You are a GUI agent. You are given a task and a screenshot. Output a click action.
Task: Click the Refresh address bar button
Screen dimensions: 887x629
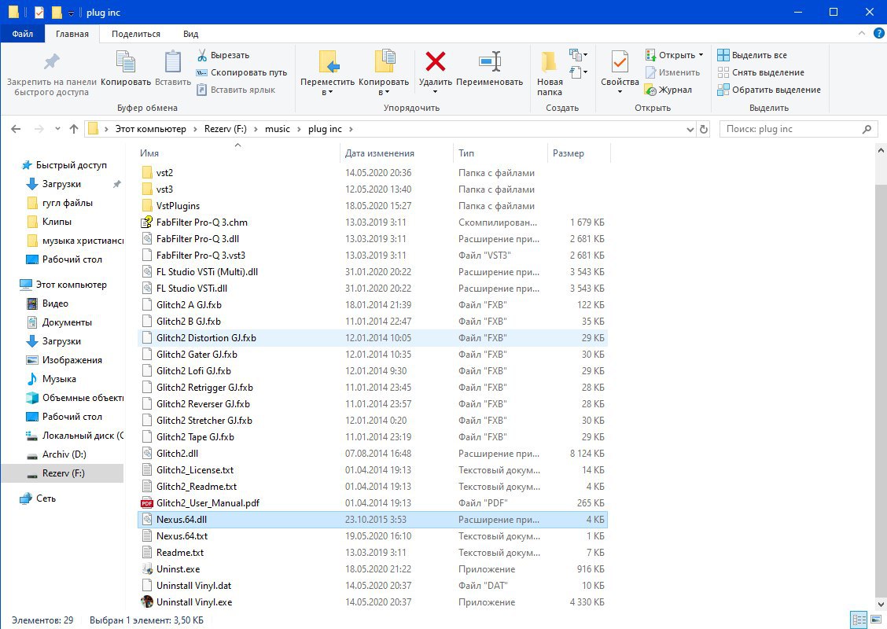click(x=703, y=129)
